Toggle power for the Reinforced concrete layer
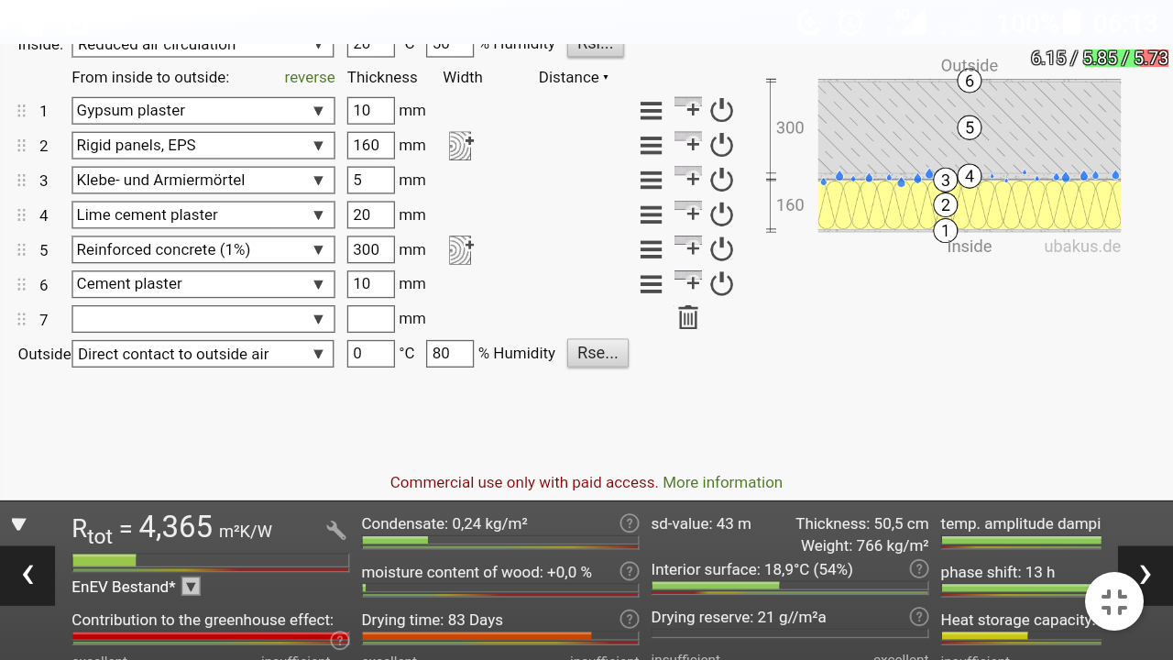This screenshot has width=1173, height=660. 722,249
